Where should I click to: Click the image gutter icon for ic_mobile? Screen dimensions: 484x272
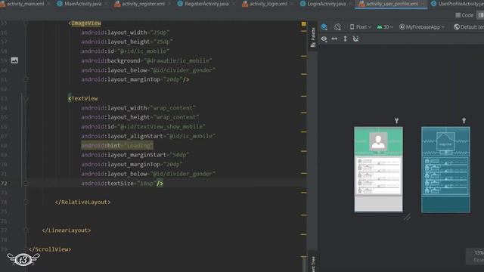14,60
